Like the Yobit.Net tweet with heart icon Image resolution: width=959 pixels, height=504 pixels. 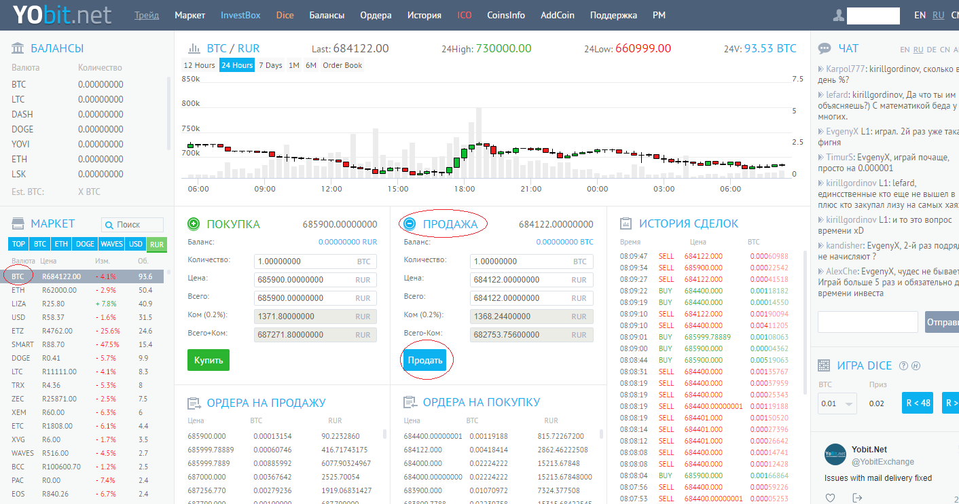click(x=830, y=498)
